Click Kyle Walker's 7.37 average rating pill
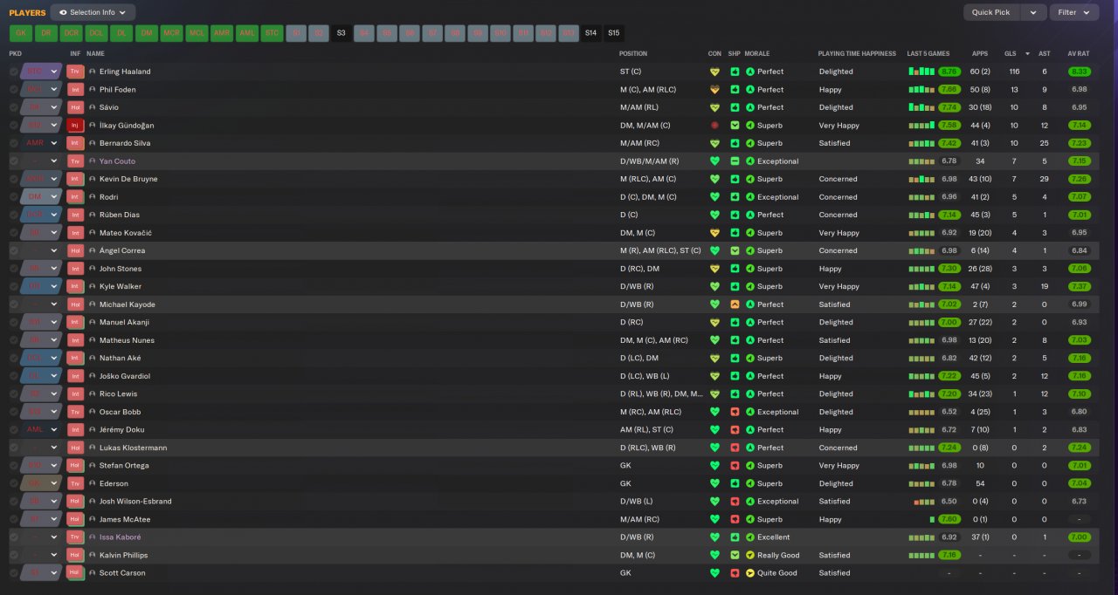1118x595 pixels. pos(1079,286)
